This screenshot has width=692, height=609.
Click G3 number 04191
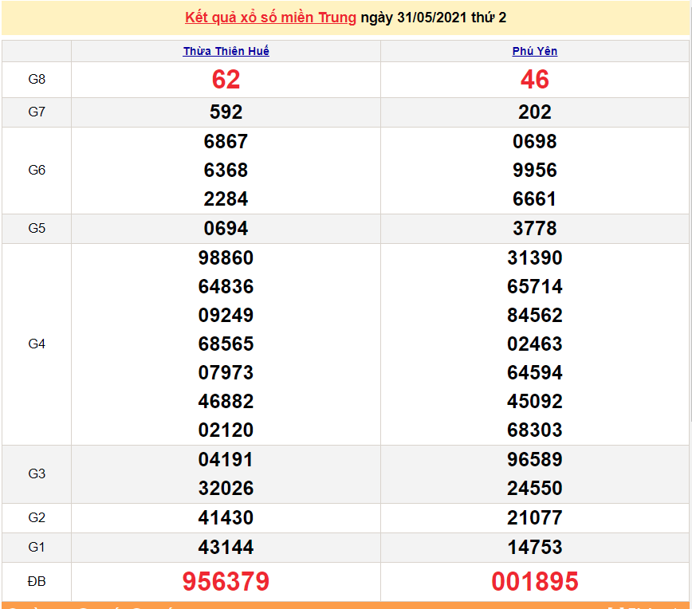pos(226,460)
